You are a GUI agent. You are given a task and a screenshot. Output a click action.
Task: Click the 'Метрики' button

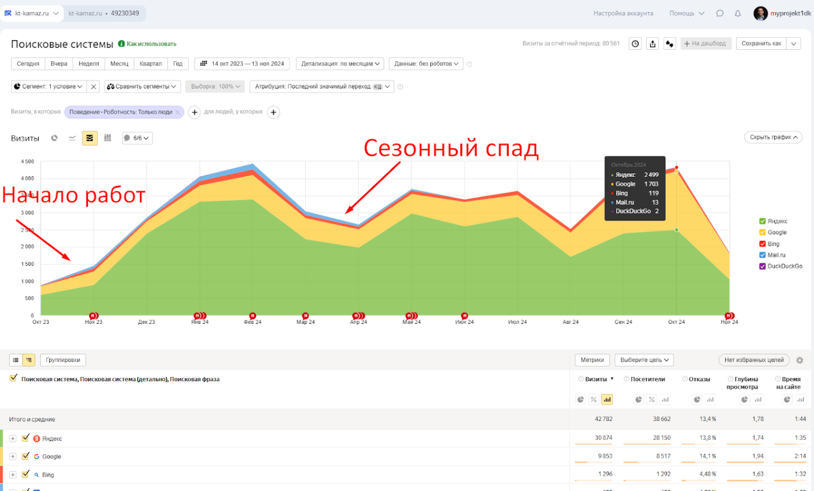[592, 360]
